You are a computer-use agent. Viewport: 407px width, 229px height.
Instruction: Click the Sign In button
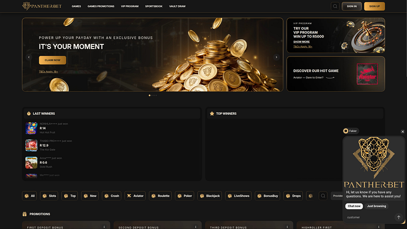pyautogui.click(x=352, y=6)
